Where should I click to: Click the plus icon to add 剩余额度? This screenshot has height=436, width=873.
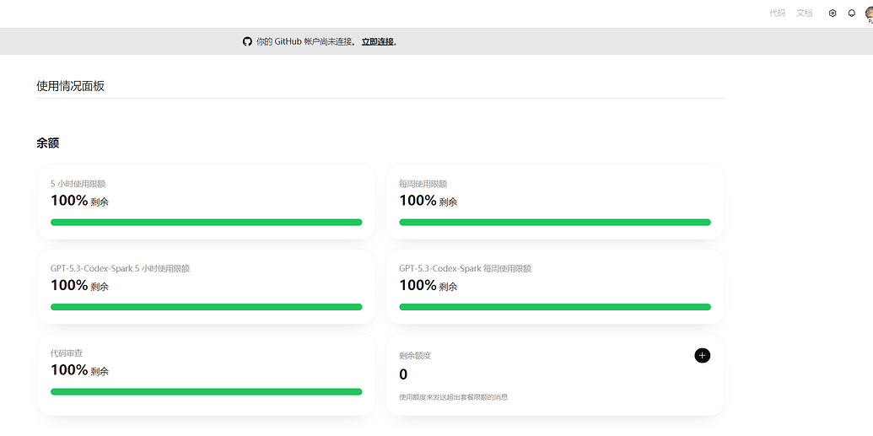(702, 355)
